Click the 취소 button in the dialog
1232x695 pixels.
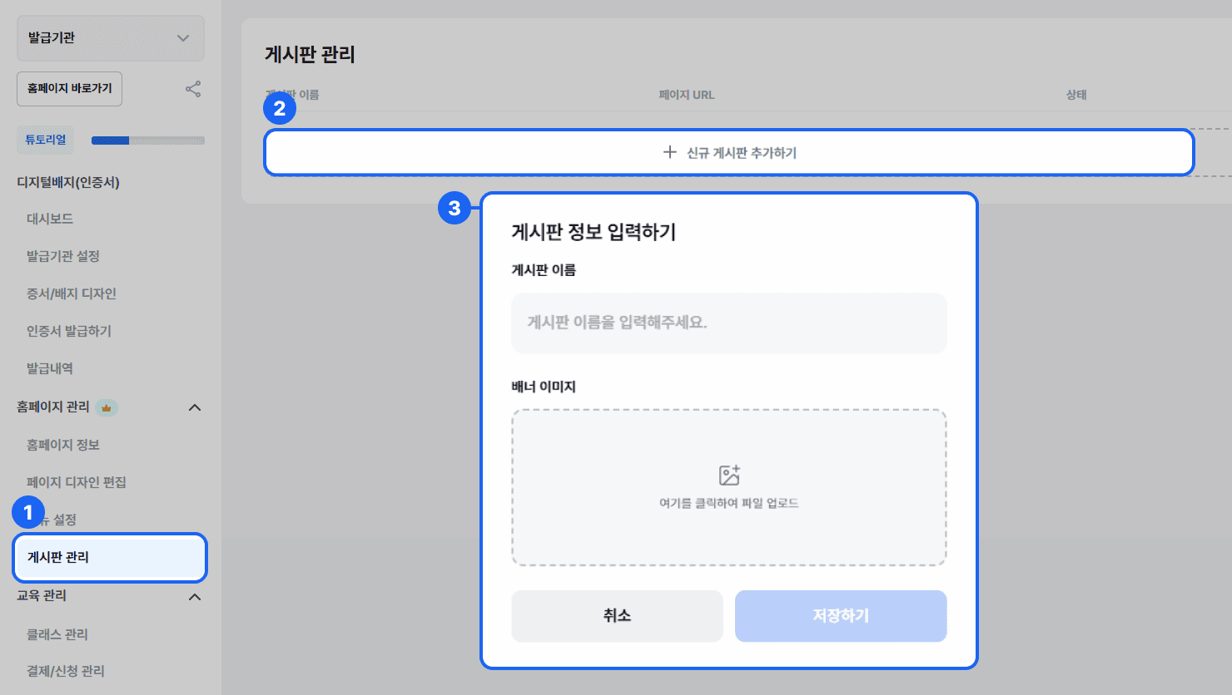pyautogui.click(x=617, y=616)
